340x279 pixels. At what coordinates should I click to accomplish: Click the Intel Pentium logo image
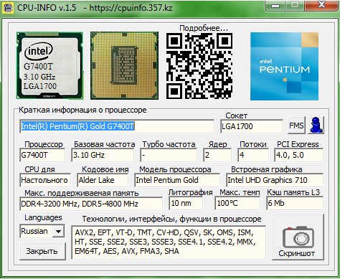click(284, 66)
